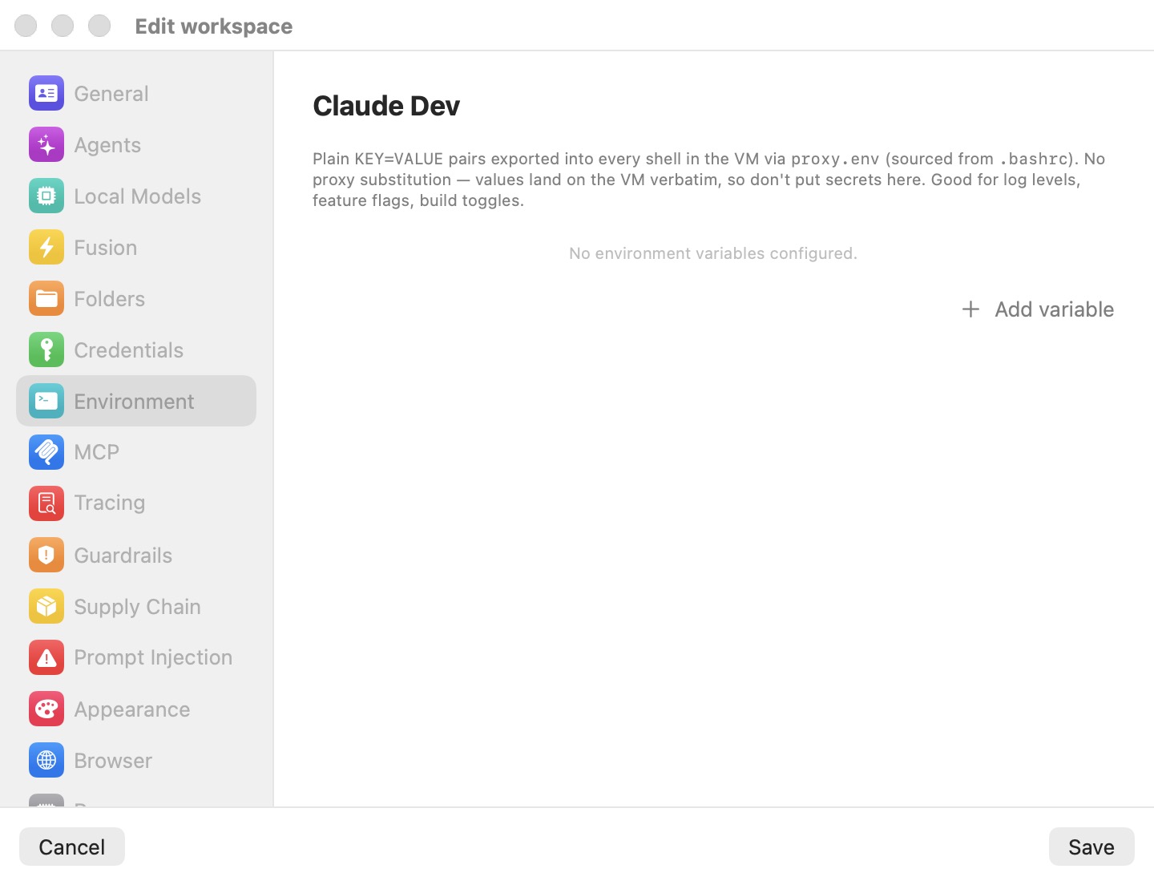
Task: Select the Credentials key icon
Action: [x=46, y=350]
